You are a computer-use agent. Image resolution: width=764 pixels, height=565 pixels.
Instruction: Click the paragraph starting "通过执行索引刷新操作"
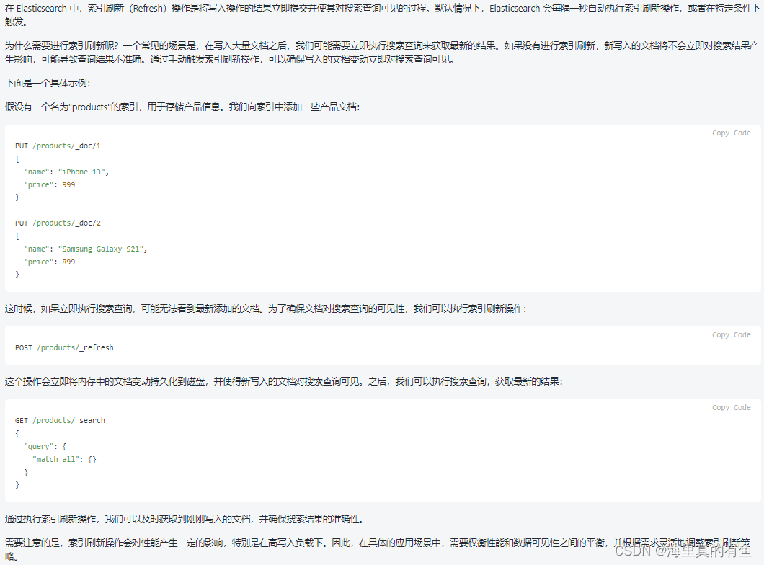185,519
